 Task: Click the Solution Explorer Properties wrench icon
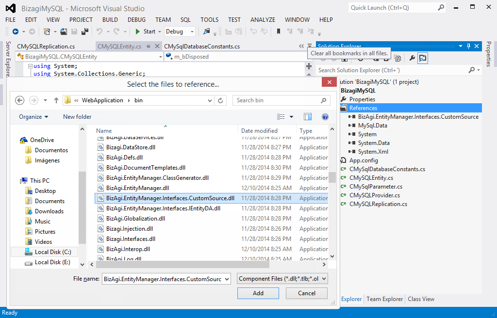412,58
